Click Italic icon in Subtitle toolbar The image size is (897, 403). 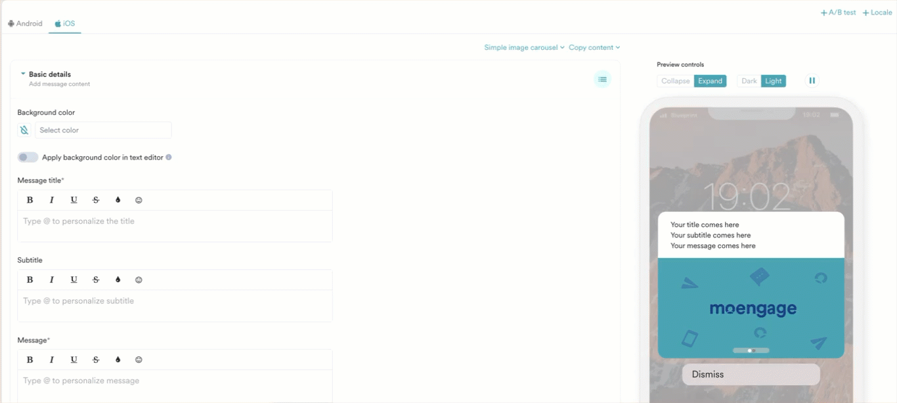(52, 280)
